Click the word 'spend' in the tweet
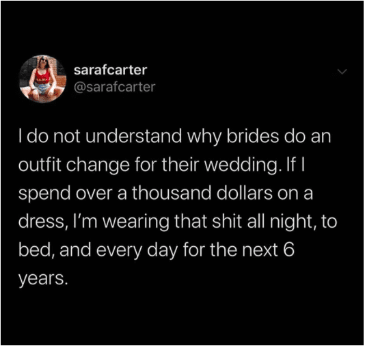The height and width of the screenshot is (346, 365). tap(44, 194)
